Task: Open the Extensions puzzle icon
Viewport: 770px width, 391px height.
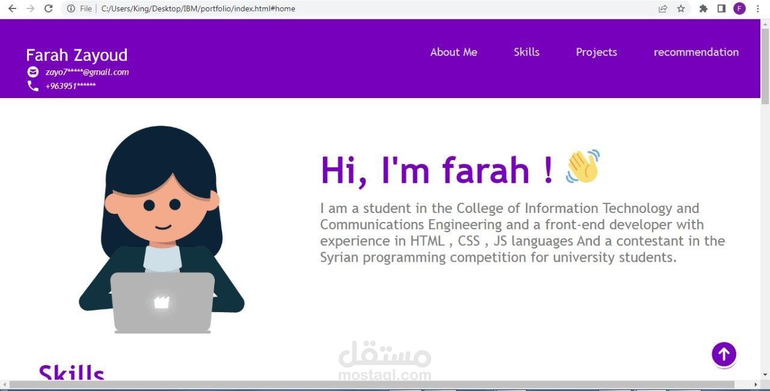Action: click(703, 8)
